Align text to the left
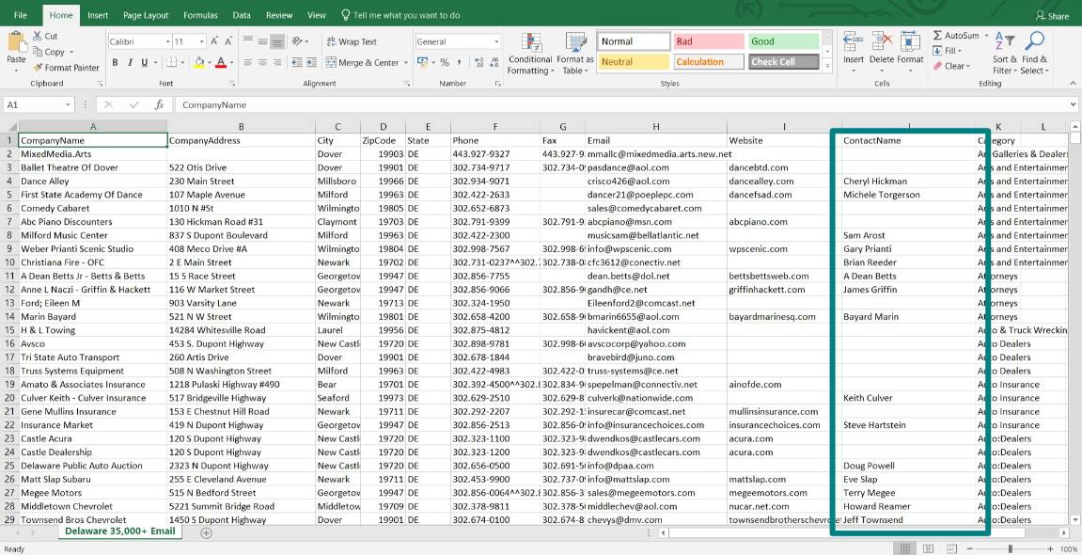 pyautogui.click(x=248, y=63)
